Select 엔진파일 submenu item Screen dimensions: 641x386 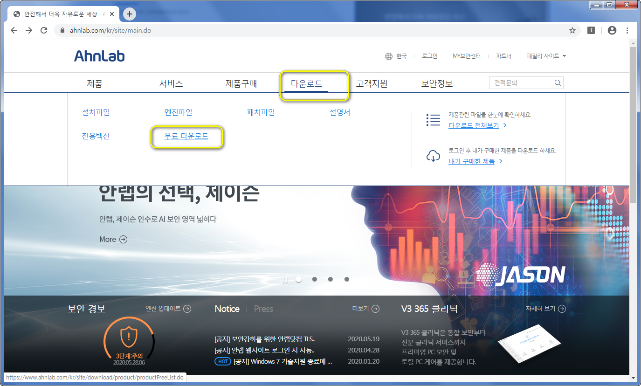[x=178, y=112]
